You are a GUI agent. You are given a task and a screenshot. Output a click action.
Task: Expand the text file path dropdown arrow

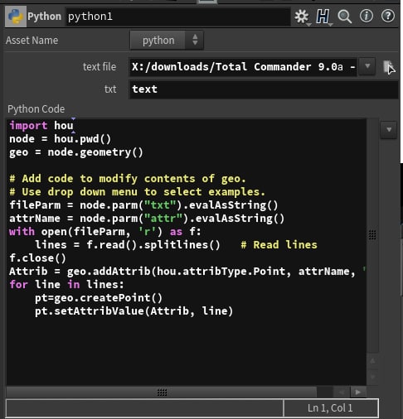point(367,66)
